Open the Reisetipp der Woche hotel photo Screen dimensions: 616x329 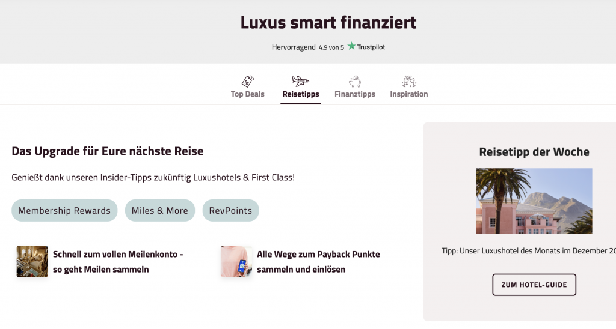[x=534, y=201]
